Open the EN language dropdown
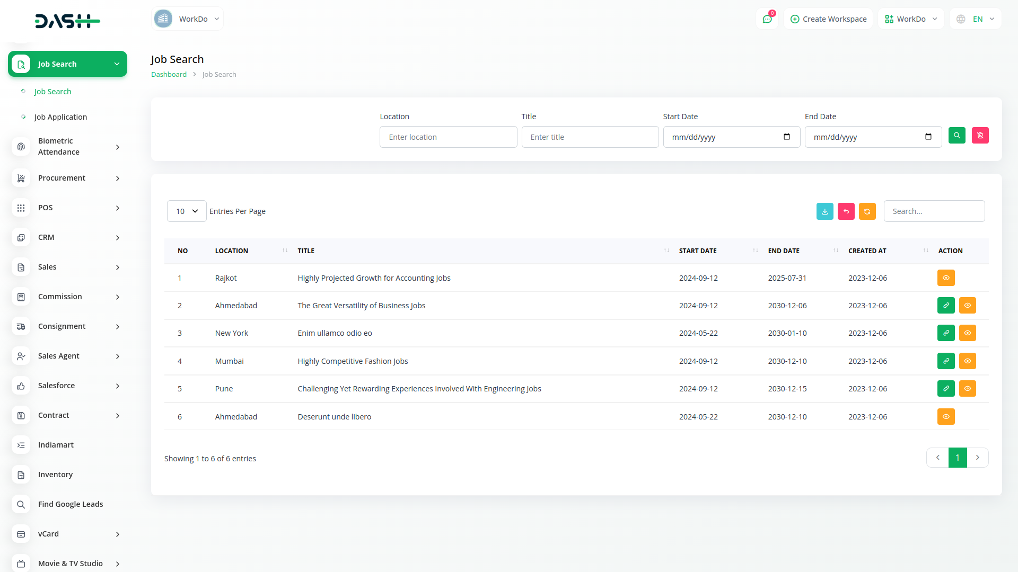 [x=976, y=19]
